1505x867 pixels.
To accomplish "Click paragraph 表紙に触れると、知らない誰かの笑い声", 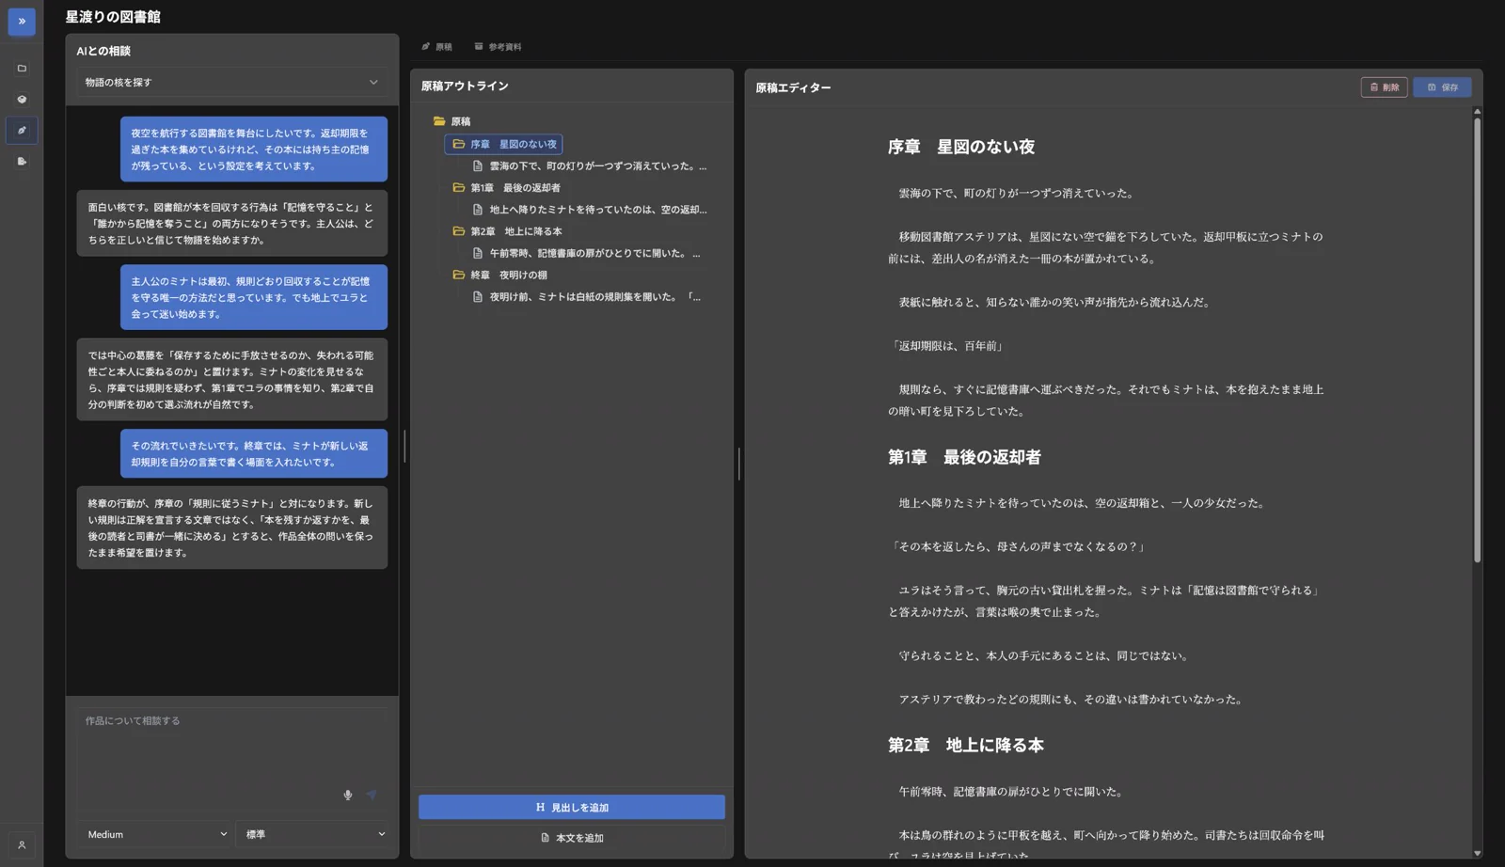I will coord(1053,302).
